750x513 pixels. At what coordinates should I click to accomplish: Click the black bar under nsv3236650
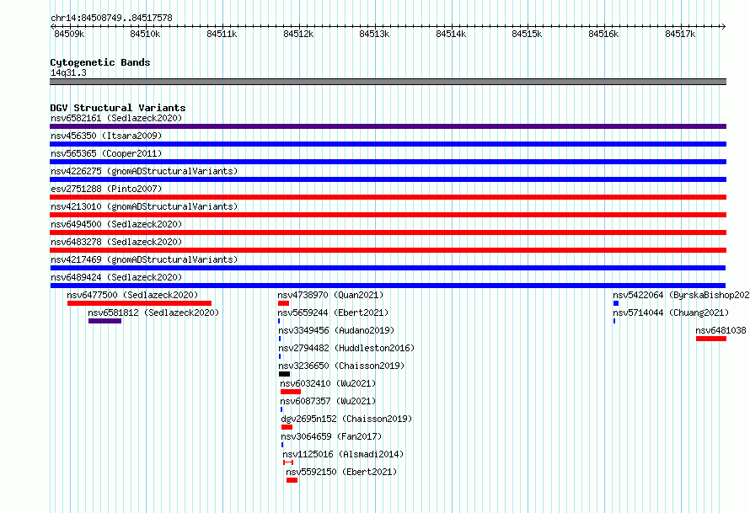(284, 374)
